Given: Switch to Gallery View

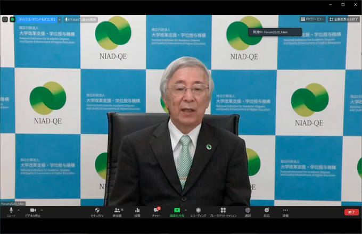Looking at the screenshot, I should 312,19.
